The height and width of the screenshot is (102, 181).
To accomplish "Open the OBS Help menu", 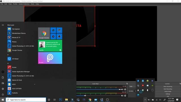I will [x=37, y=4].
